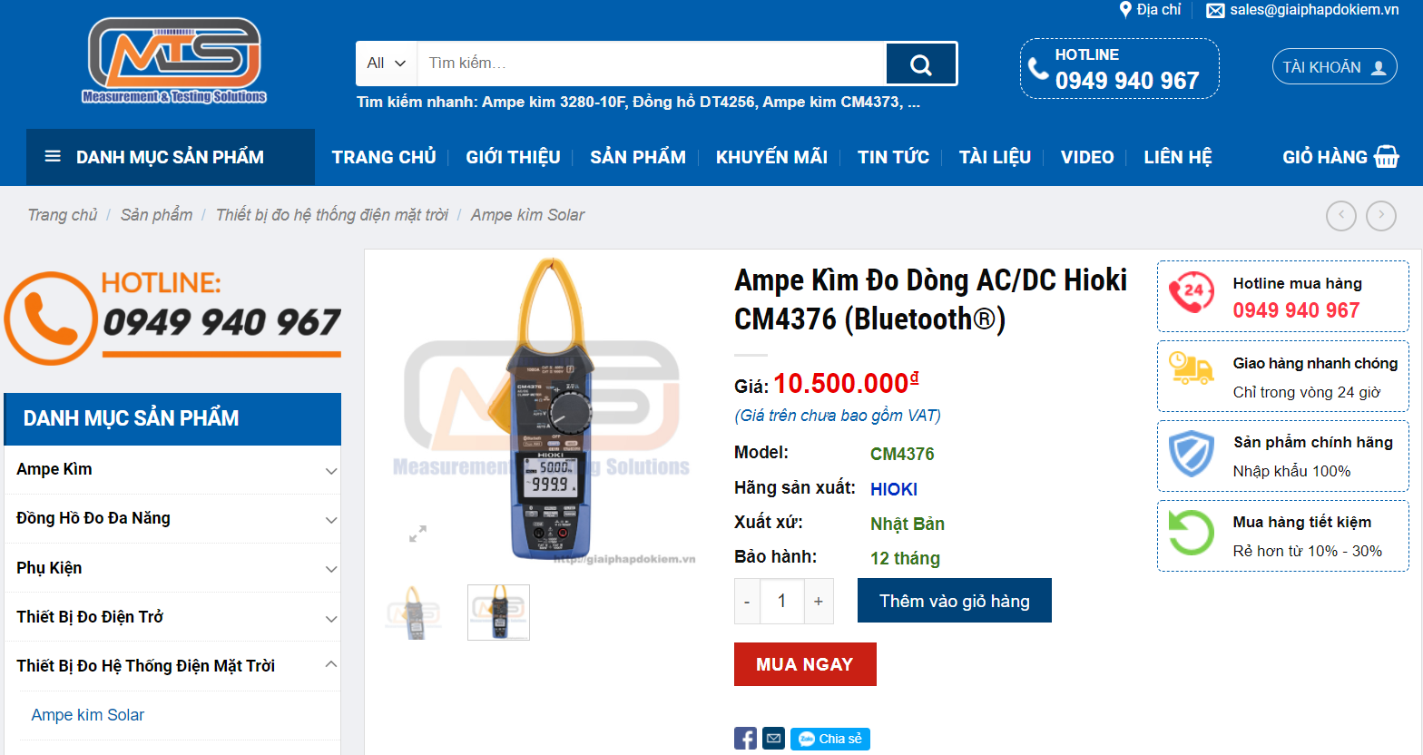Click the MUA NGAY button

804,663
